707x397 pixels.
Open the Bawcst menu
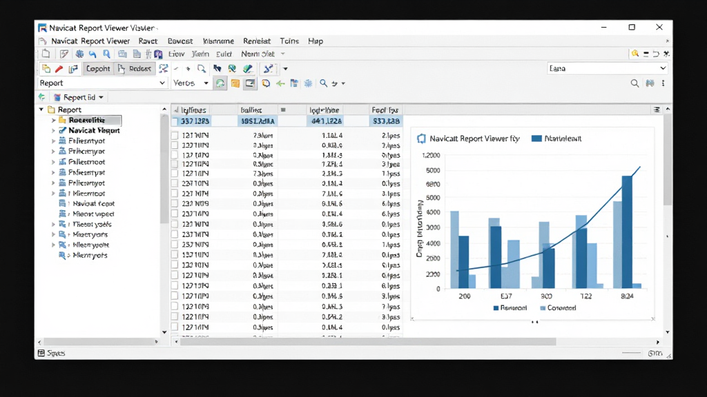point(180,41)
